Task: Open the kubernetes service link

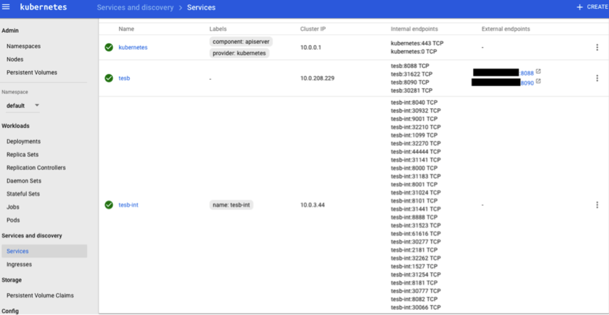Action: 133,47
